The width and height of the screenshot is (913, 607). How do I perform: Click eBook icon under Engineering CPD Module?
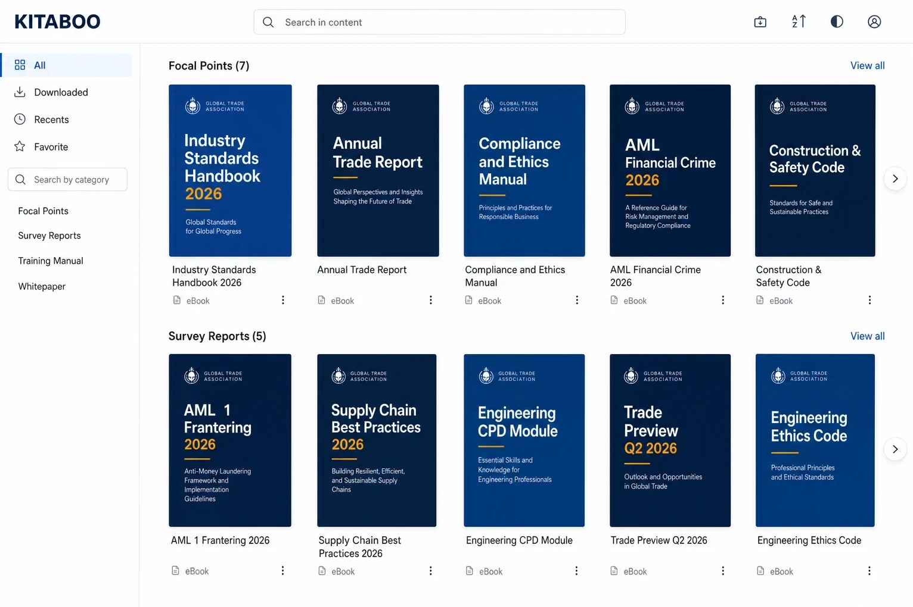[x=470, y=571]
